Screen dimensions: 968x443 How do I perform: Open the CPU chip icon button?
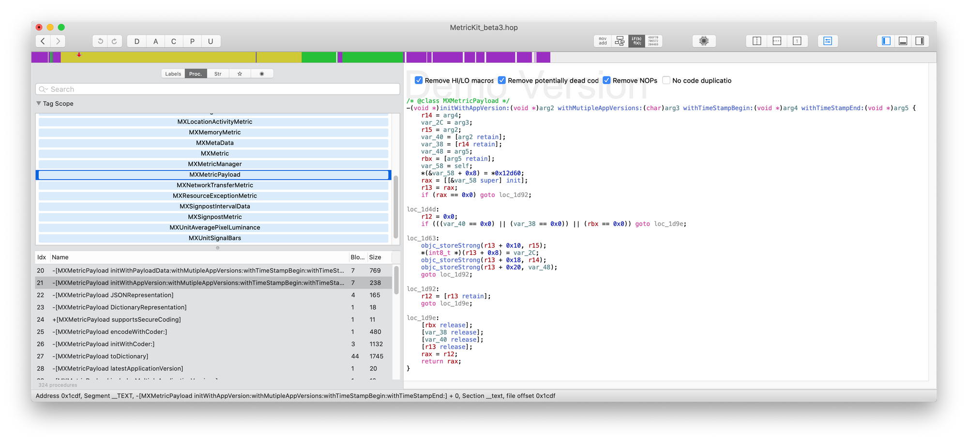click(704, 41)
